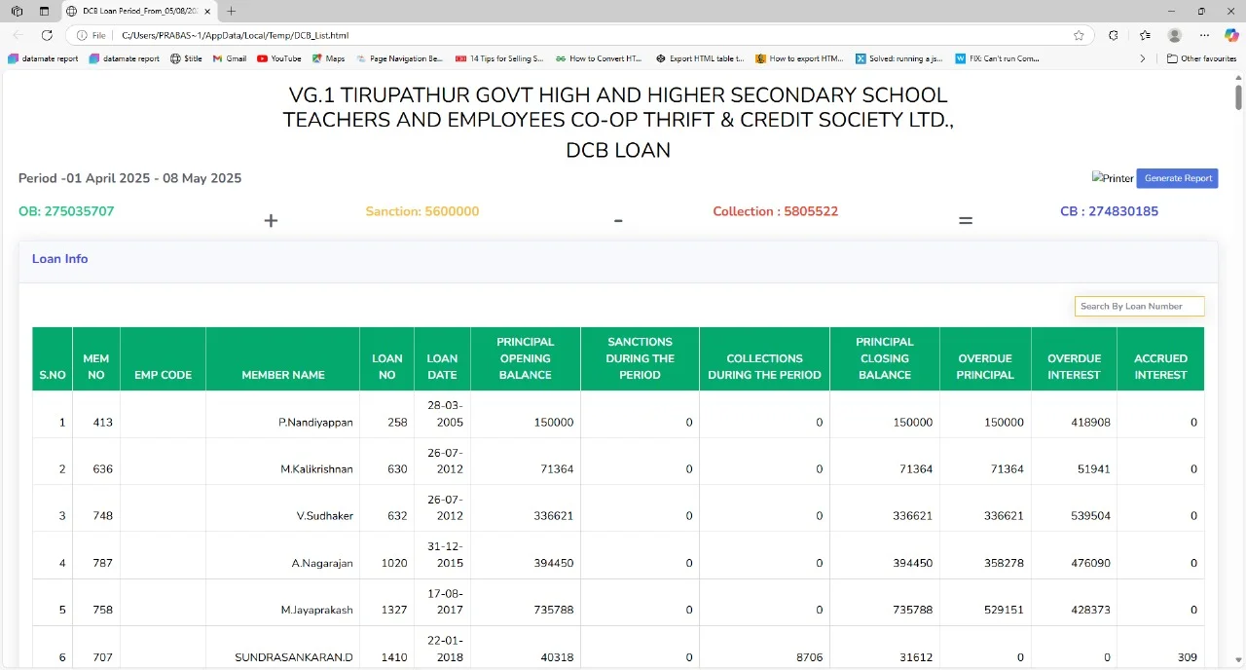Open the Edge workspaces icon

(17, 11)
